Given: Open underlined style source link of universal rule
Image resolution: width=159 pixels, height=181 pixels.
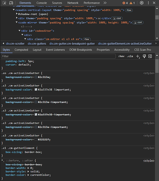Looking at the screenshot, I should 149,161.
